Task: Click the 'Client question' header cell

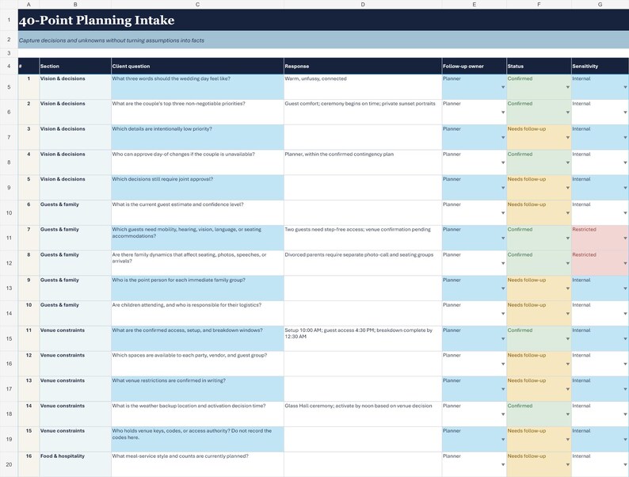Action: (197, 67)
